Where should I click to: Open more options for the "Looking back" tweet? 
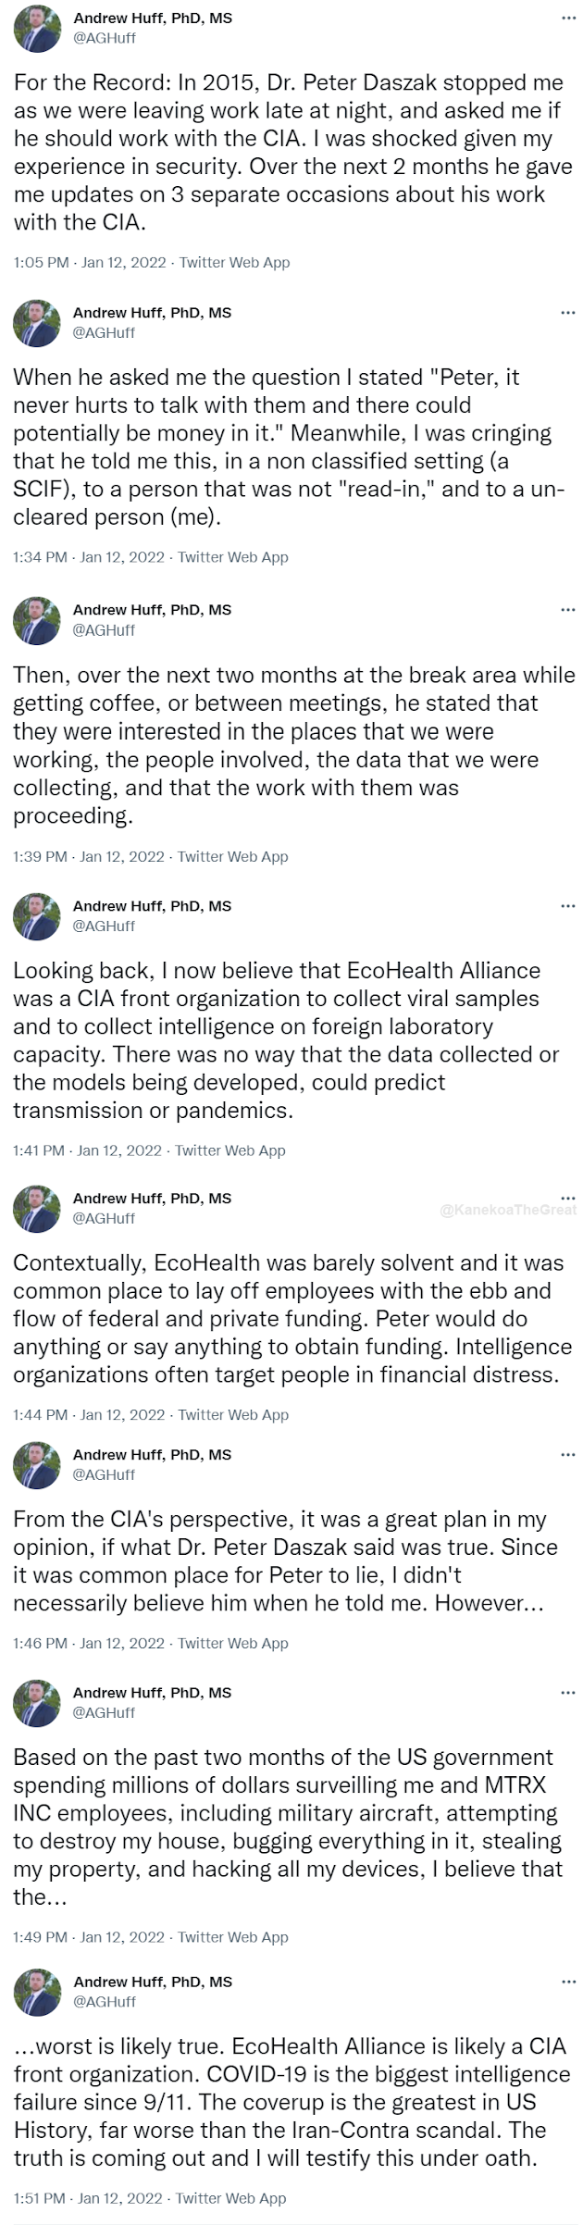coord(567,905)
